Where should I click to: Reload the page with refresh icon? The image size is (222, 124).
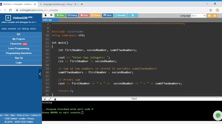coord(10,10)
